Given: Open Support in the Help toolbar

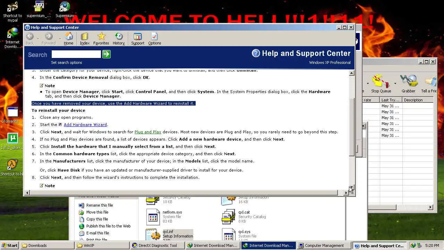Looking at the screenshot, I should click(x=138, y=39).
